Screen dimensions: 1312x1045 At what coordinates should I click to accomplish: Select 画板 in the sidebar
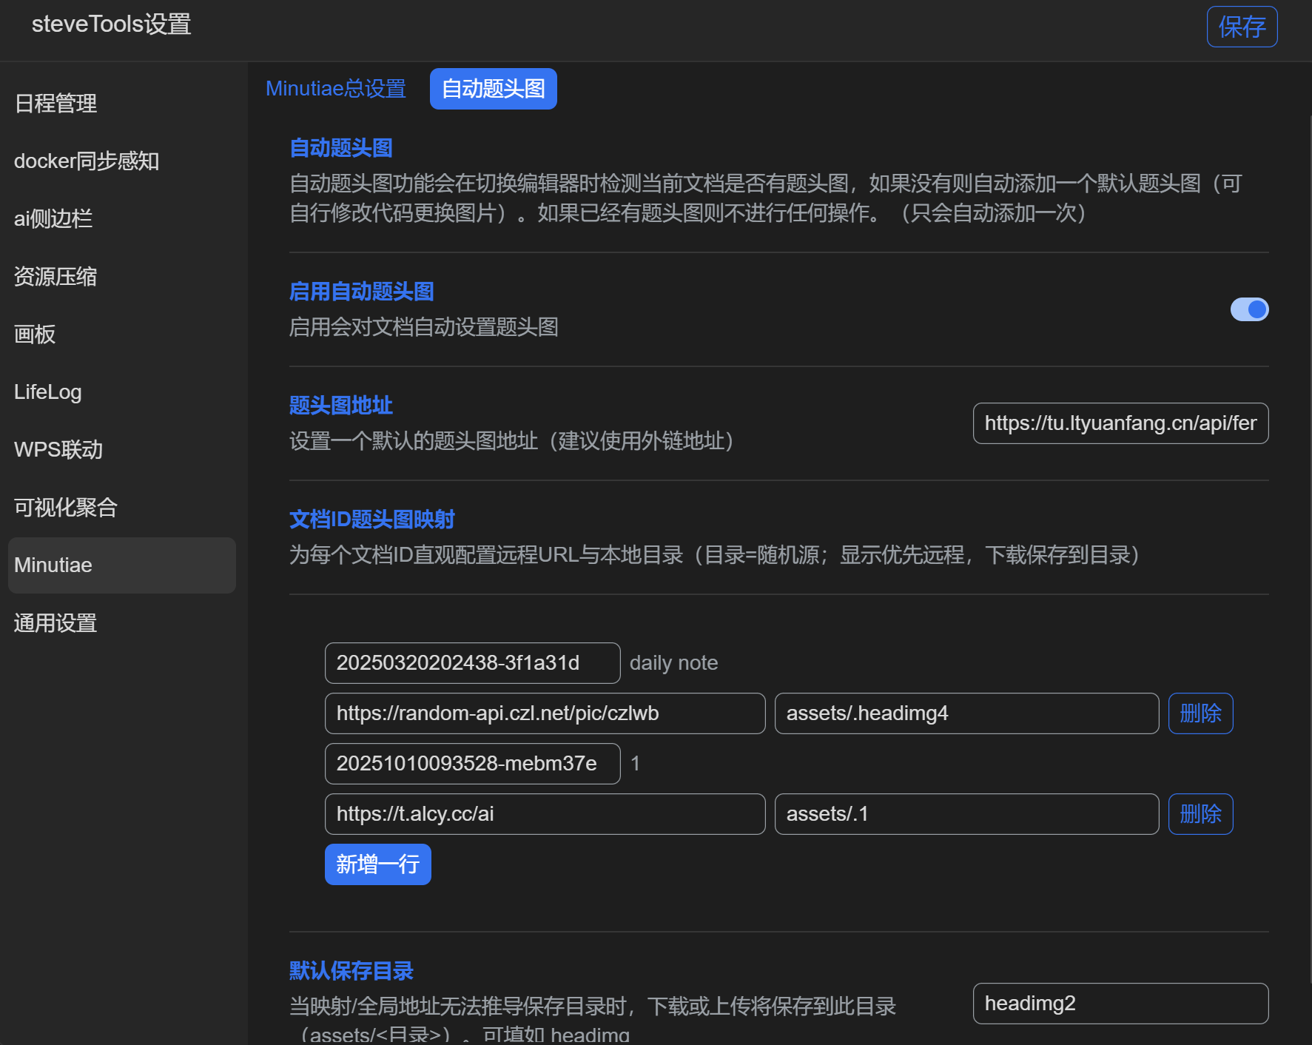35,335
